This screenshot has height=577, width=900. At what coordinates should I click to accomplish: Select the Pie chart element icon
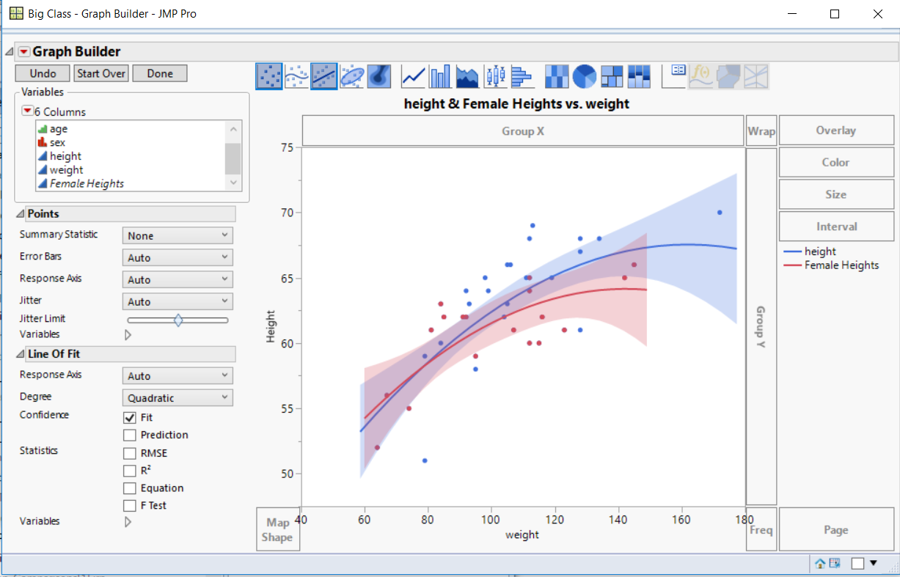(x=582, y=76)
